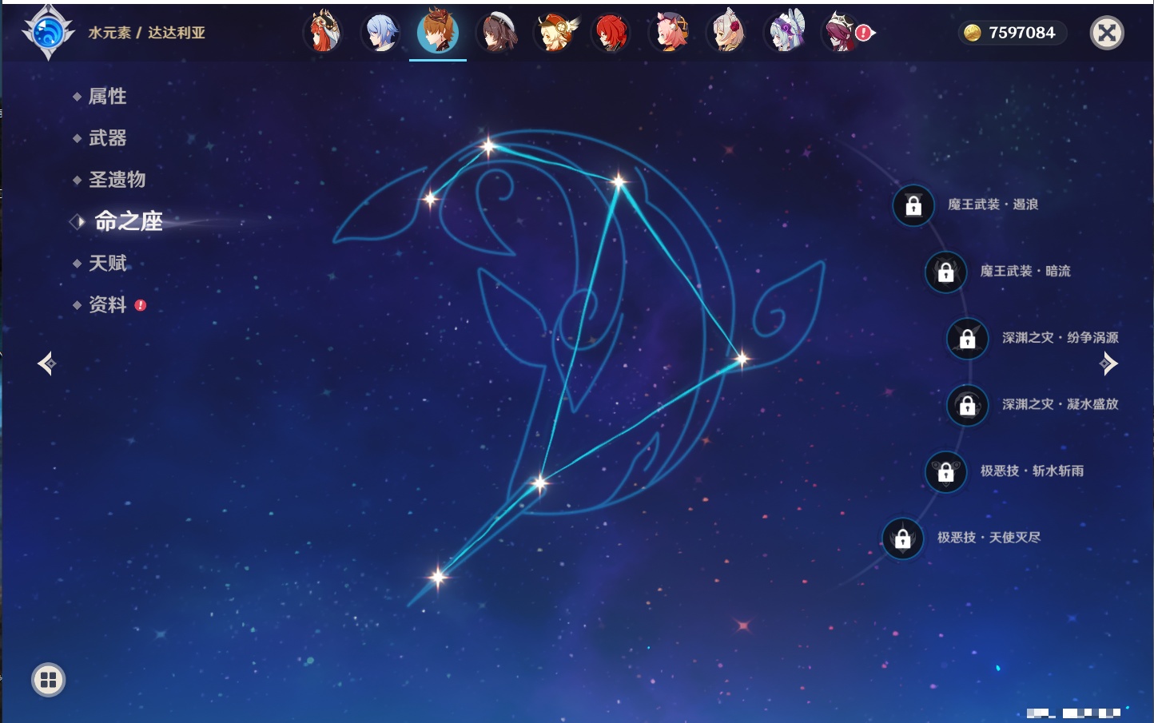Open the grid menu at bottom left

point(48,680)
